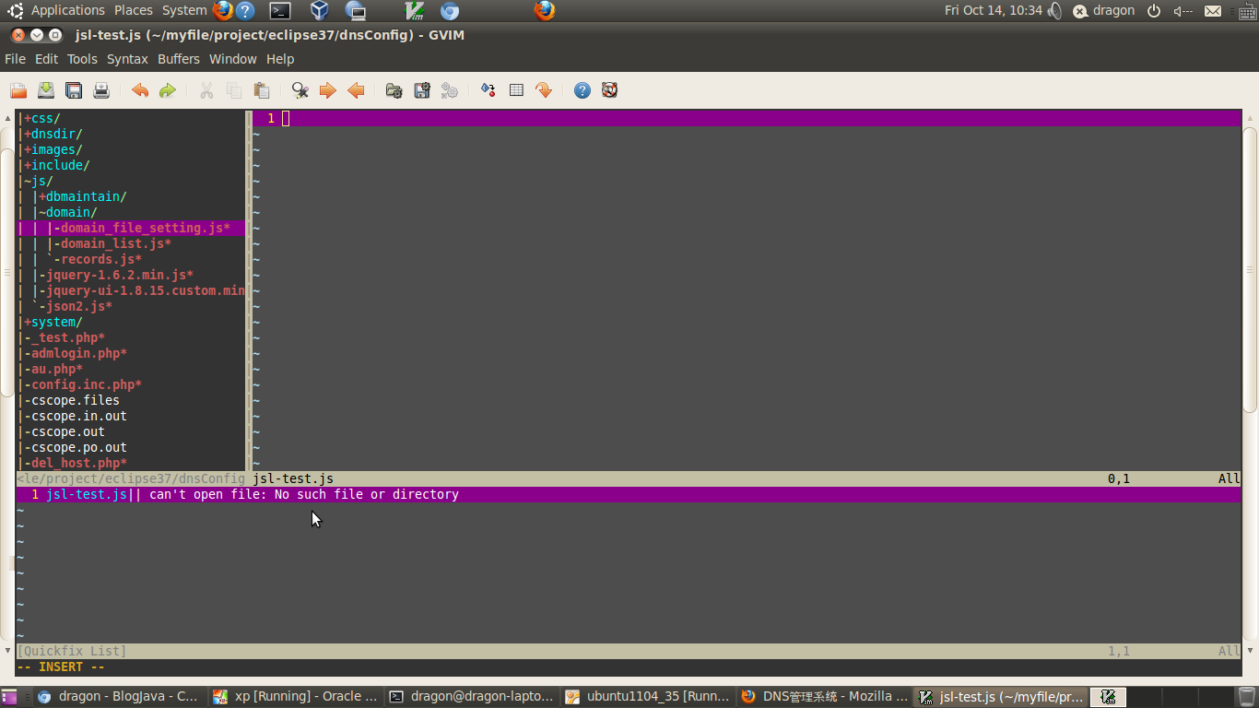
Task: Click the quickfix error line for jsl-test.js
Action: pos(629,495)
